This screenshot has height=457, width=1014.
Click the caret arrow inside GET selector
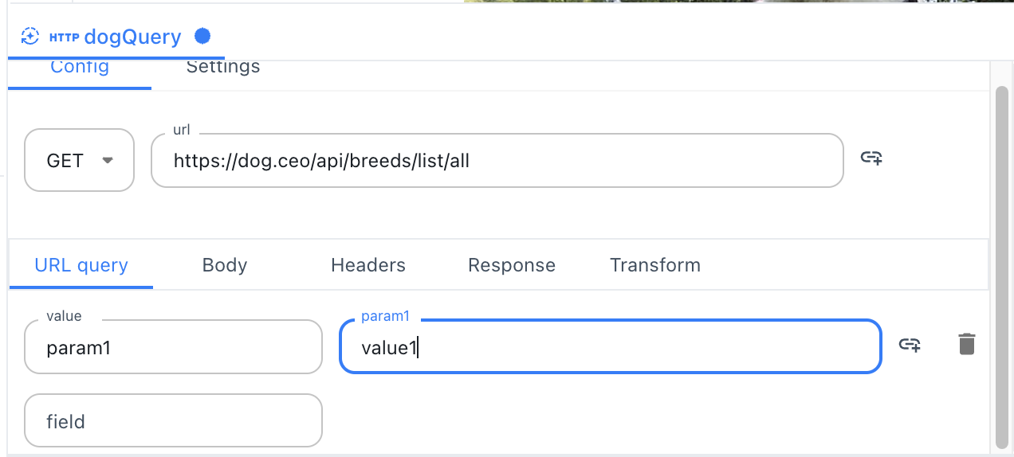tap(108, 160)
